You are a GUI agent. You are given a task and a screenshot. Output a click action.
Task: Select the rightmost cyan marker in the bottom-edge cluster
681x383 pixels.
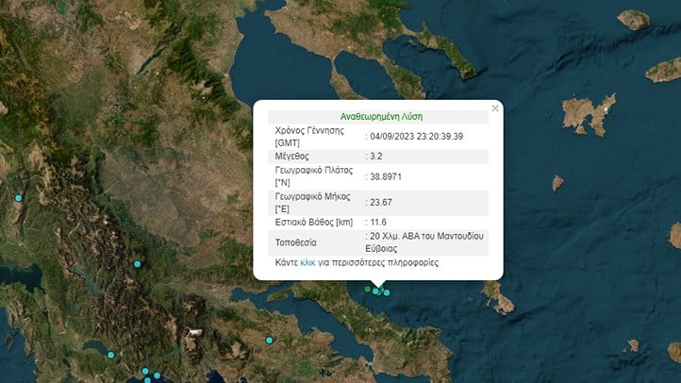158,375
